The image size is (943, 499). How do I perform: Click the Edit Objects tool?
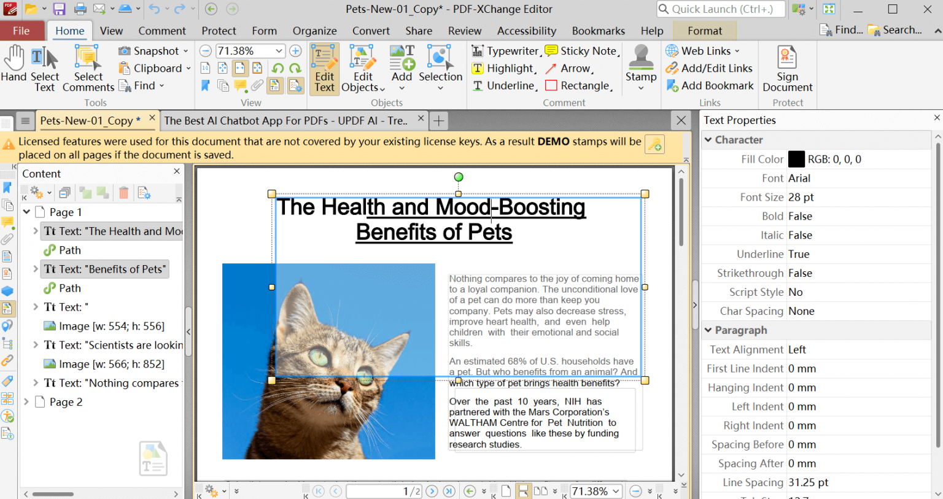tap(363, 69)
